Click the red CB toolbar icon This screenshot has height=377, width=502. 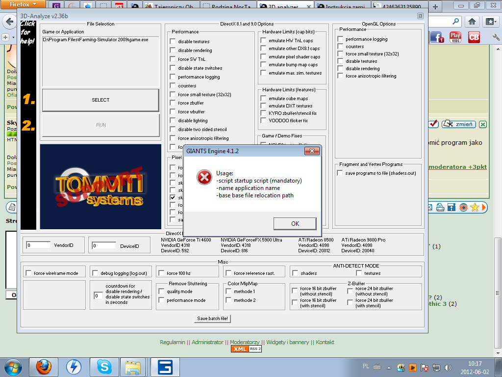[474, 37]
